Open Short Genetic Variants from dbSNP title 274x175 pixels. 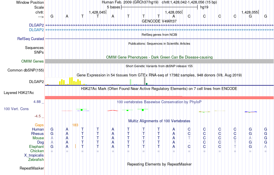(159, 66)
